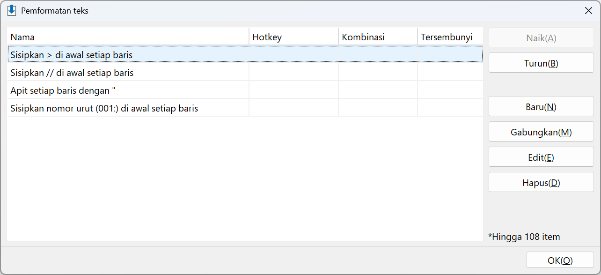Viewport: 601px width, 275px height.
Task: Click the Gabungkan(M) button
Action: [x=541, y=132]
